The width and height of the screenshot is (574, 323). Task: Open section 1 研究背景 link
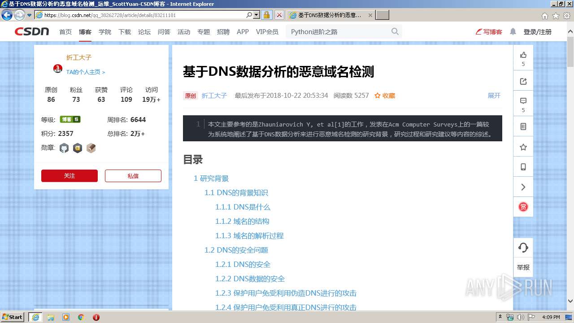pos(211,178)
